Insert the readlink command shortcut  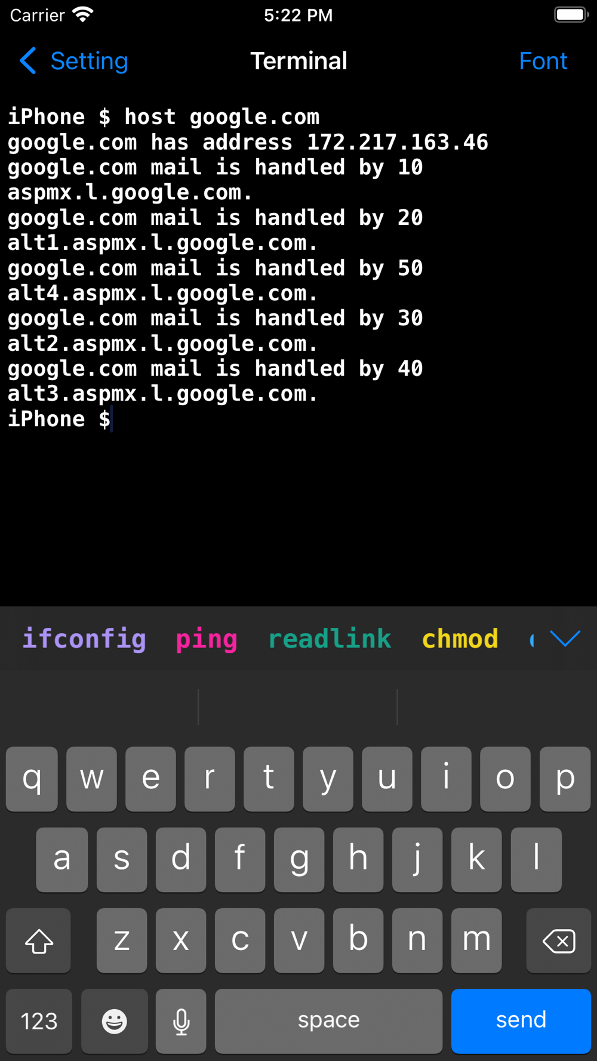pyautogui.click(x=330, y=639)
